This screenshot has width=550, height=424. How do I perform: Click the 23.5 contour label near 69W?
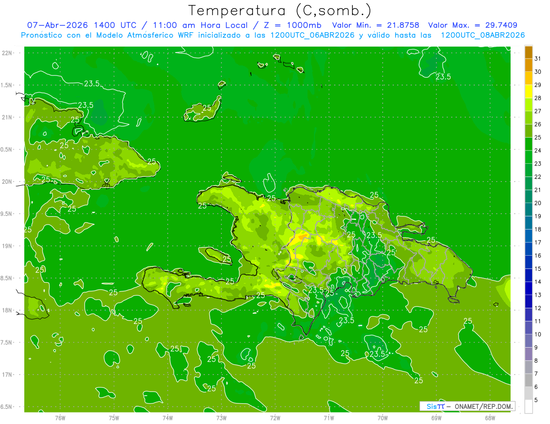click(443, 77)
